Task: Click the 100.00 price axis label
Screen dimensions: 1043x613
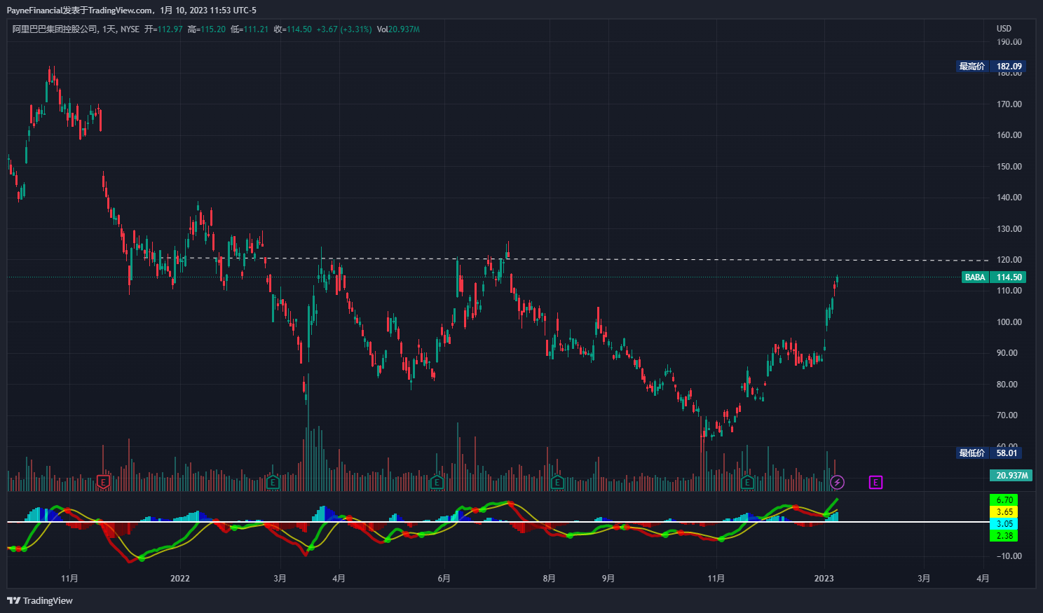Action: [1009, 322]
